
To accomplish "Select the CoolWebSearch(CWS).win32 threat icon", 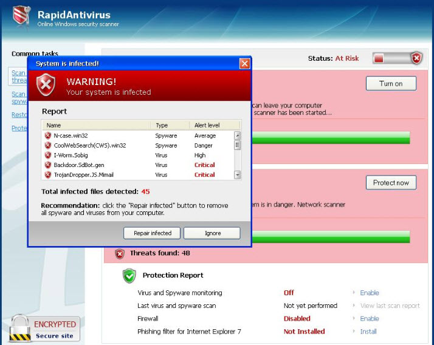I will 48,145.
